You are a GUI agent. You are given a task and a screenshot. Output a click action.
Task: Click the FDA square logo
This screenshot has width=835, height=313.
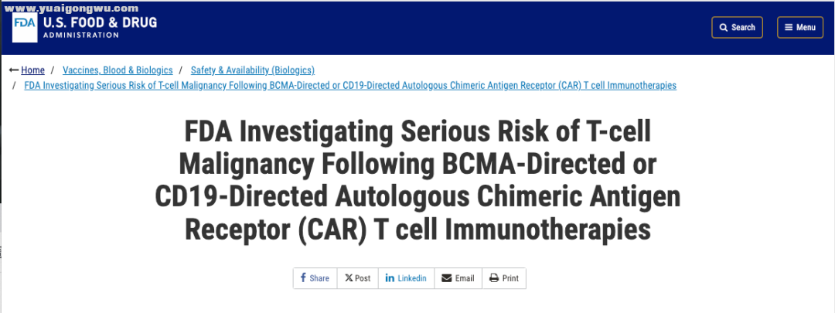coord(25,28)
